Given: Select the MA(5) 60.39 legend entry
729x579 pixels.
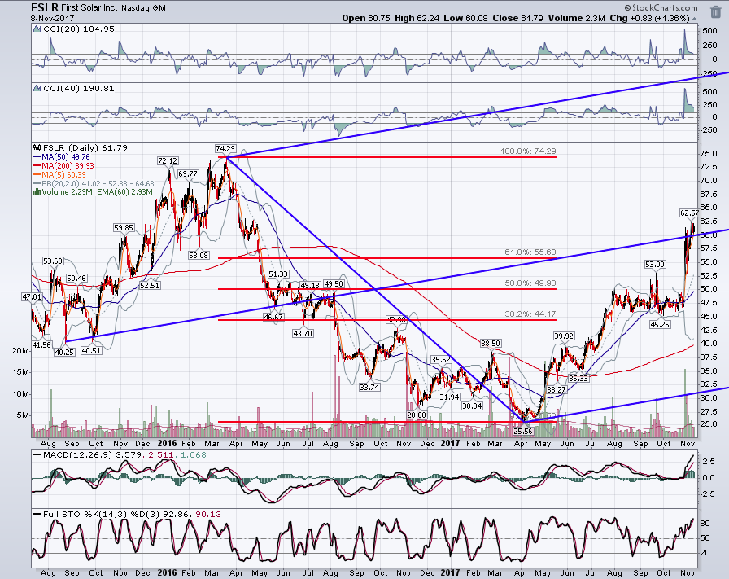Looking at the screenshot, I should tap(59, 174).
